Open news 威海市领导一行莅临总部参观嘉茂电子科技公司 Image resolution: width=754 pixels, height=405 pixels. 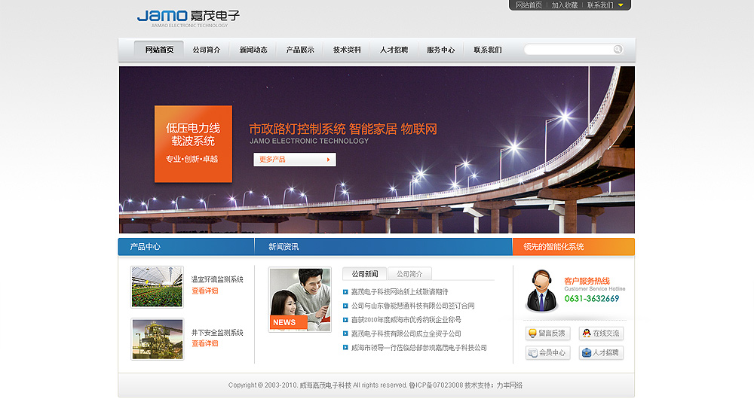click(418, 348)
